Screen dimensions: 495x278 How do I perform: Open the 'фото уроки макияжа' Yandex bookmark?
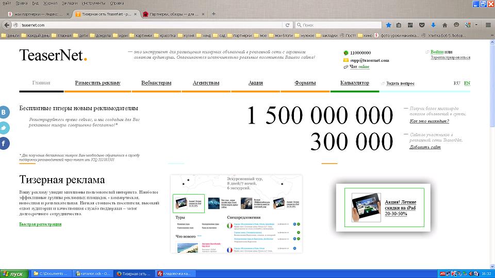397,36
